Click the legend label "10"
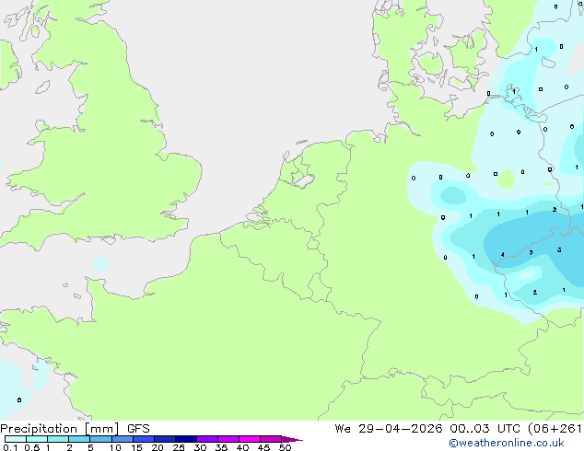 (115, 447)
